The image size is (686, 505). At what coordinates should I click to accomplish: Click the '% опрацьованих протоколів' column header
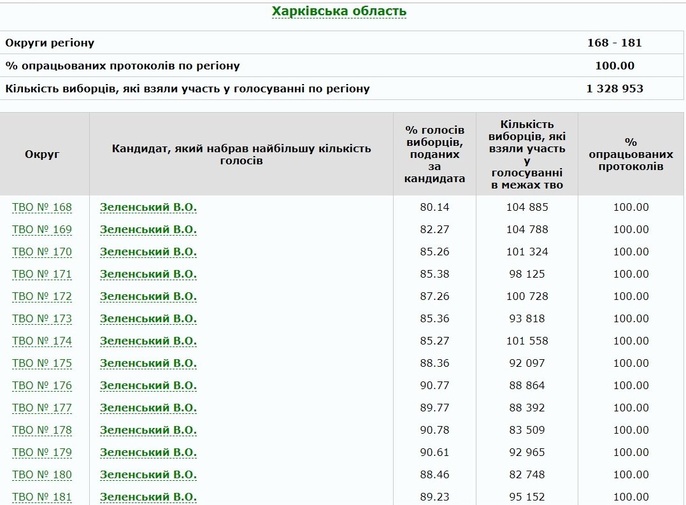tap(631, 154)
